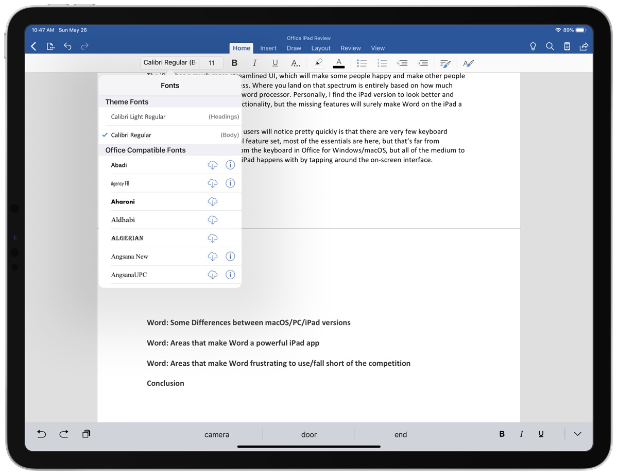Download the Aldhabi font

pyautogui.click(x=212, y=220)
